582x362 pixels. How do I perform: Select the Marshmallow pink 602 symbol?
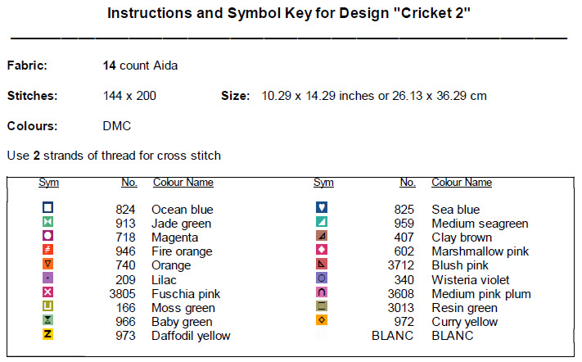(322, 250)
